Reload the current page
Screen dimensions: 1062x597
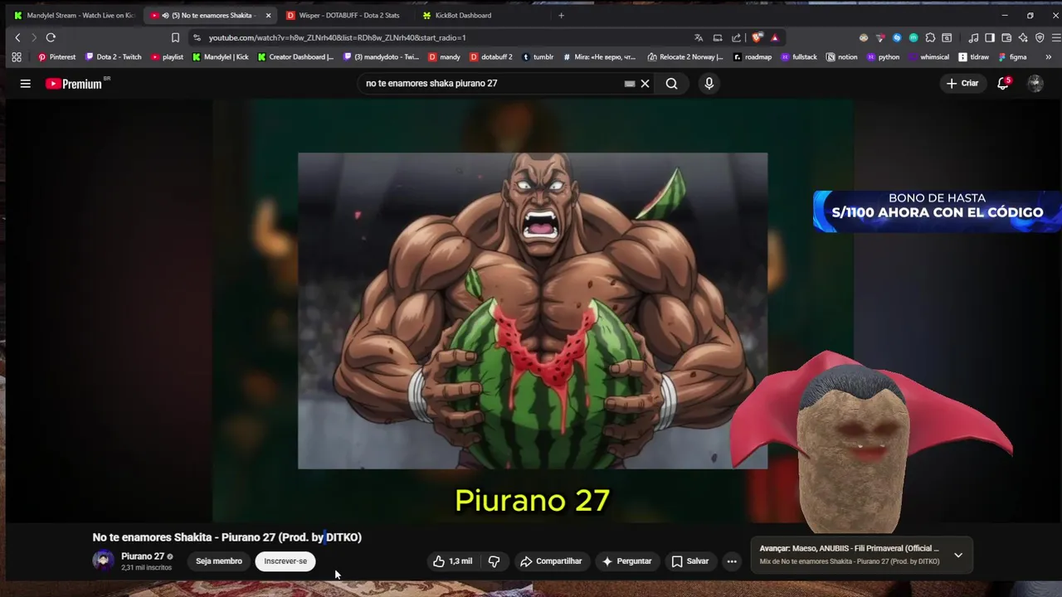click(x=51, y=37)
